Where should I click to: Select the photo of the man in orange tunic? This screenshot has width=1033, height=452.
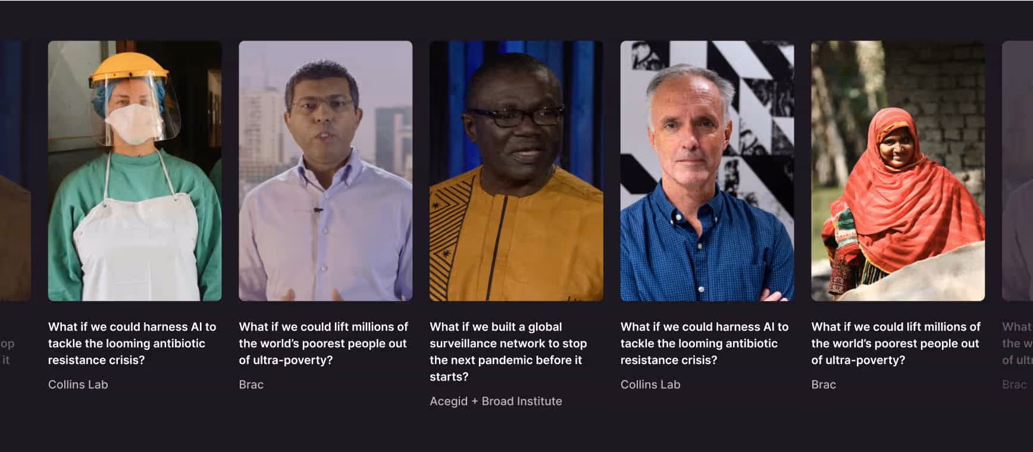coord(516,171)
